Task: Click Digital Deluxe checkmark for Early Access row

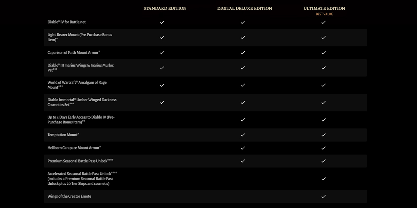Action: click(243, 120)
